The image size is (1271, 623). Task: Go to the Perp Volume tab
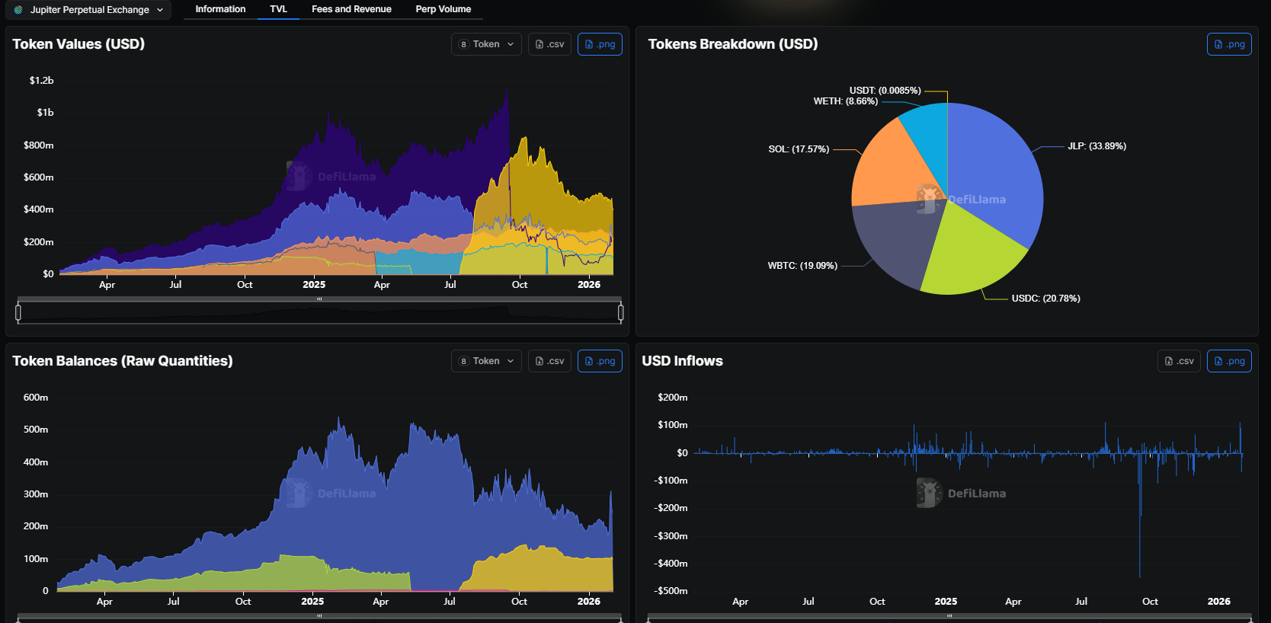[443, 9]
